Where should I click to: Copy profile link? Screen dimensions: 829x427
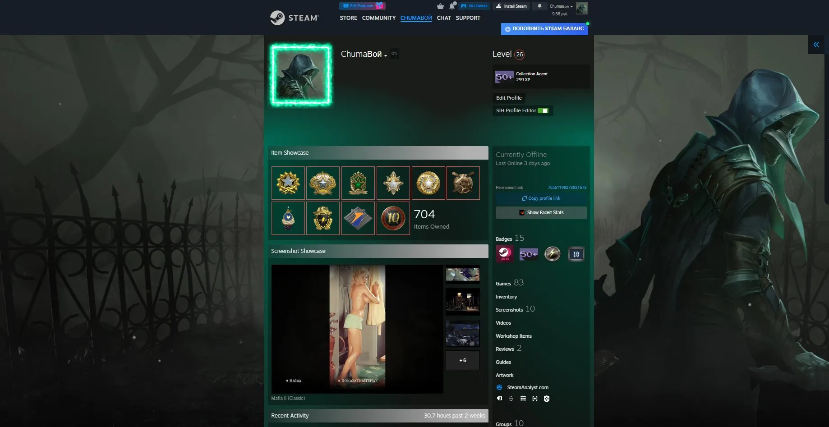[x=541, y=198]
